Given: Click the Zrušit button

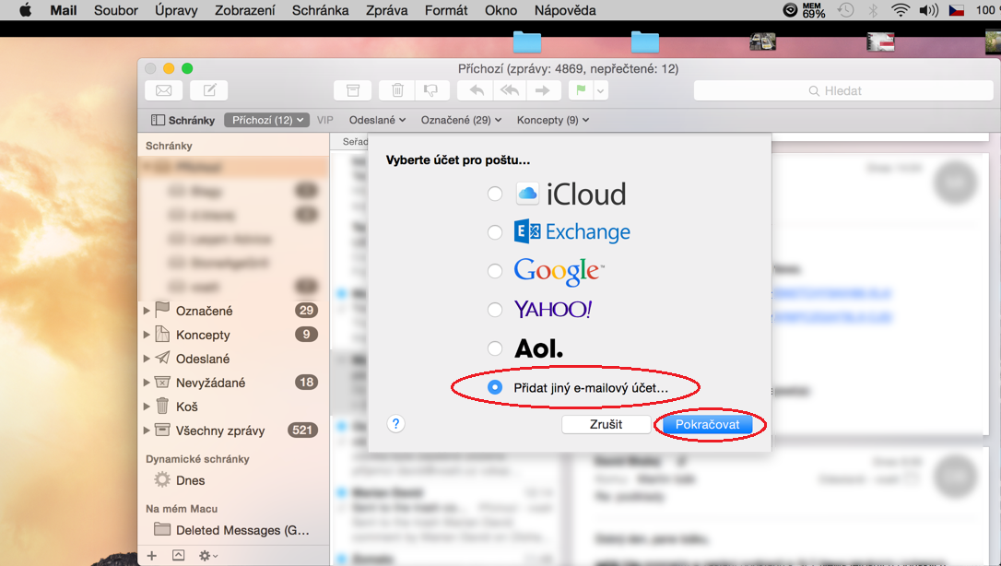Looking at the screenshot, I should click(x=606, y=424).
